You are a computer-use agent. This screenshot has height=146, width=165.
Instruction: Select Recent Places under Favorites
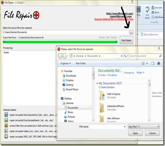click(70, 89)
